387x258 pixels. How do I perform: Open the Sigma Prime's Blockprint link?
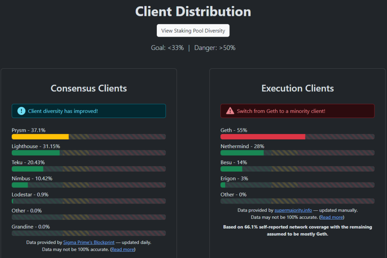(x=89, y=242)
